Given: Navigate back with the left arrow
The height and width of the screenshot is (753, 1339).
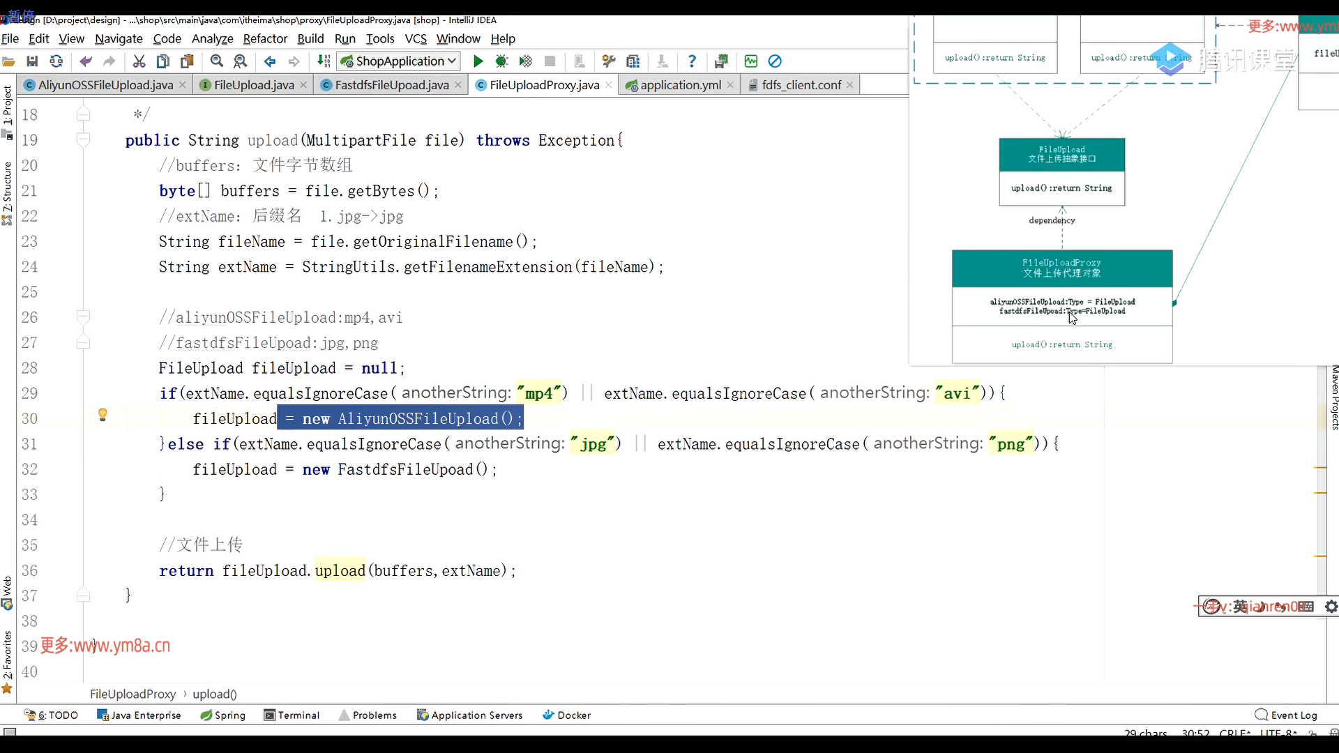Looking at the screenshot, I should 270,61.
